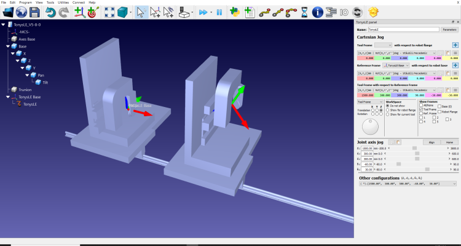Open the Edit menu
The width and height of the screenshot is (461, 246).
(x=12, y=2)
